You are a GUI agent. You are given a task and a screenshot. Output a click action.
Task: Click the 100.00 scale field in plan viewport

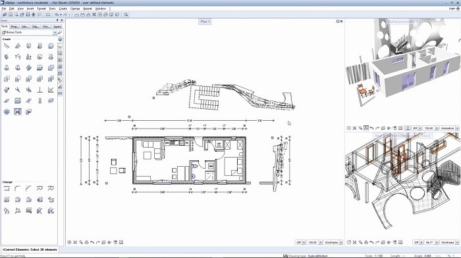click(x=312, y=242)
